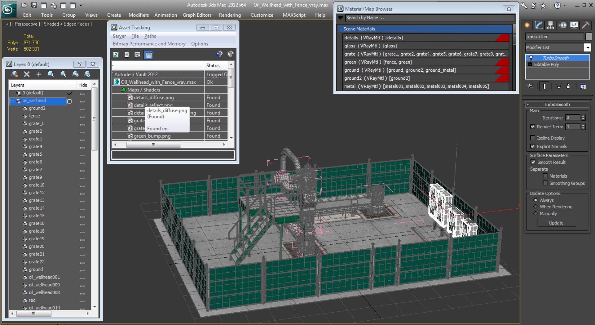Click the Hide column header in Layers

coord(83,85)
